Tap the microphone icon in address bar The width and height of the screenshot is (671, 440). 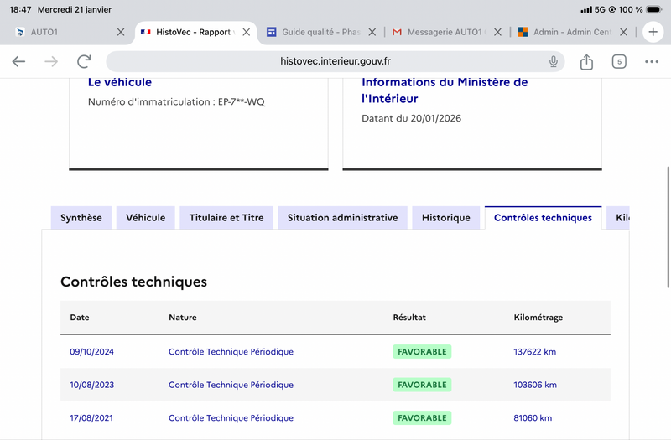pos(554,61)
